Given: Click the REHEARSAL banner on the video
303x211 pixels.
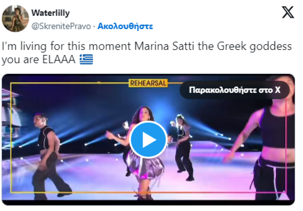Looking at the screenshot, I should click(148, 83).
